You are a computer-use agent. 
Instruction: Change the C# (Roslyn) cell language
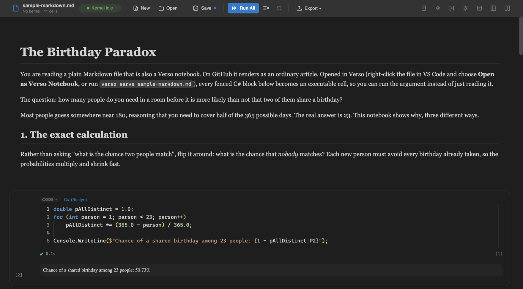pyautogui.click(x=75, y=200)
